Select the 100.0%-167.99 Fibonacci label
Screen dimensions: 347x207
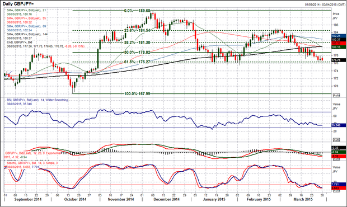point(137,94)
